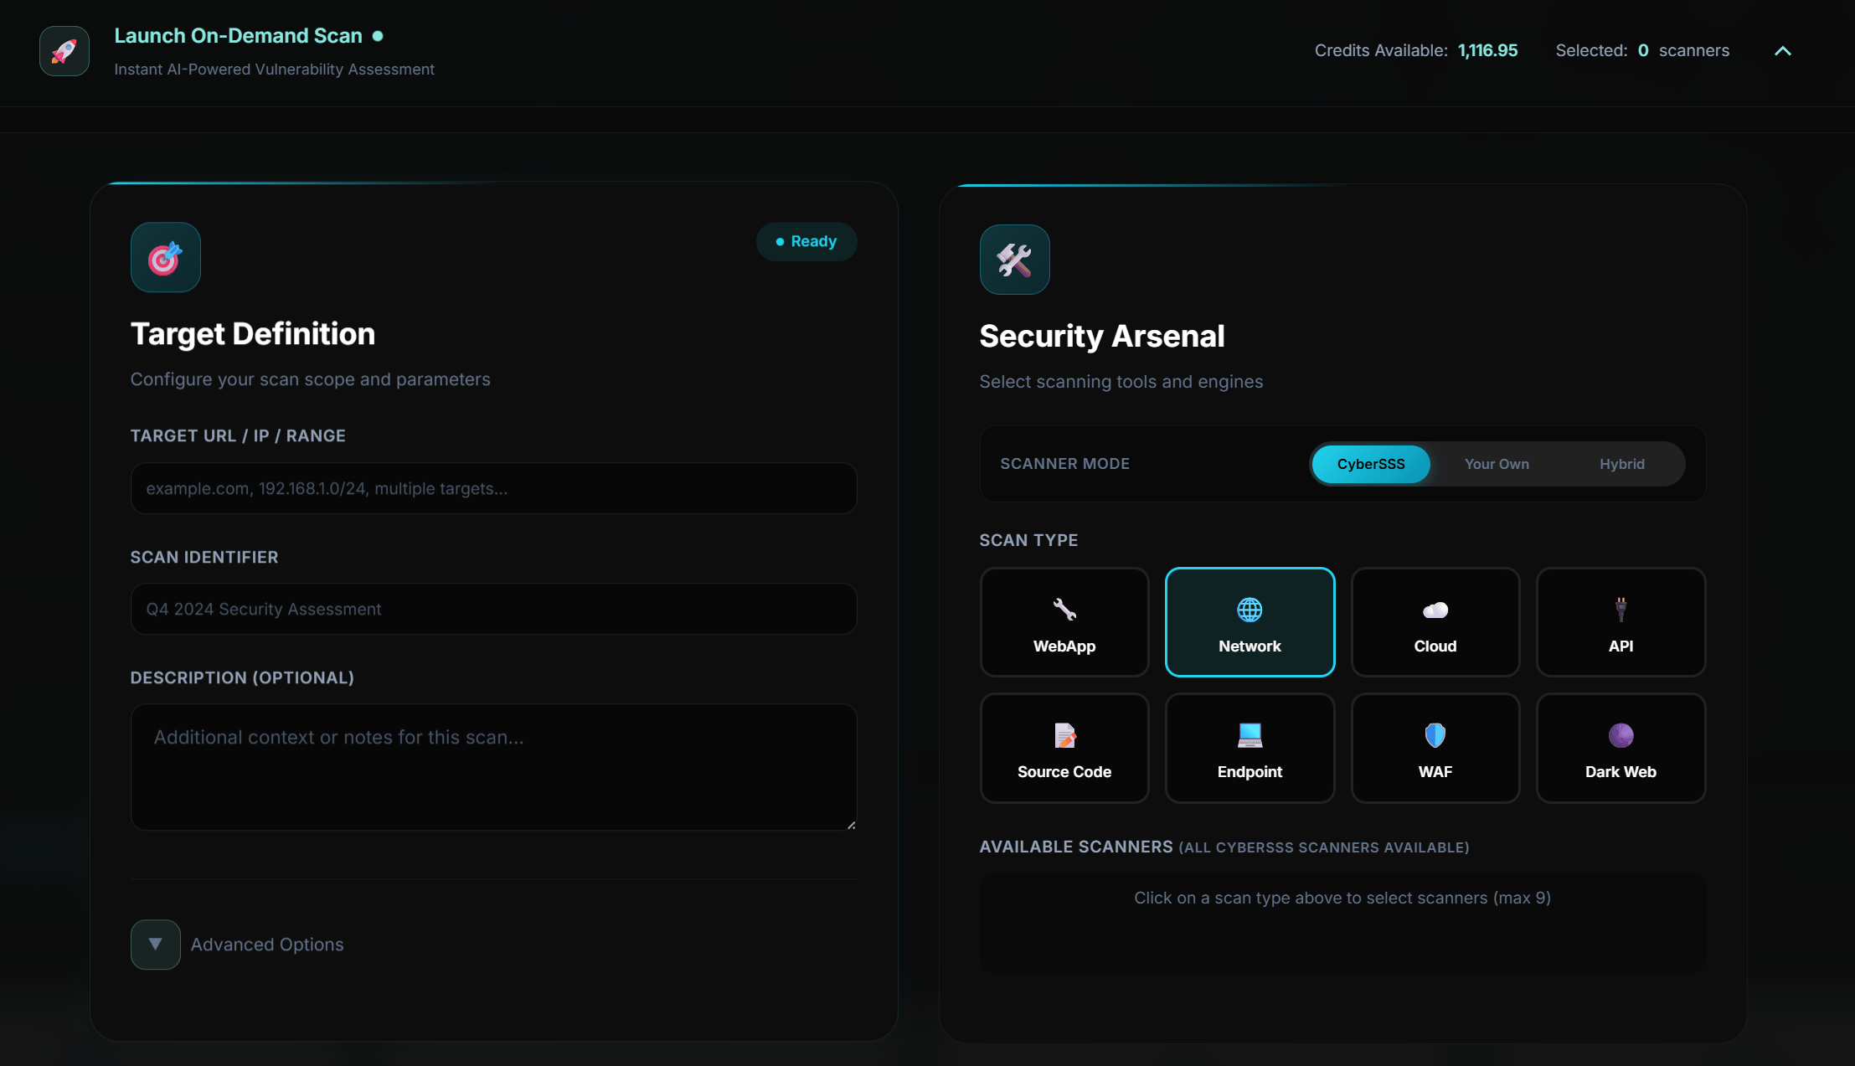Click the target bullseye icon
Screen dimensions: 1855x1066
(x=165, y=257)
